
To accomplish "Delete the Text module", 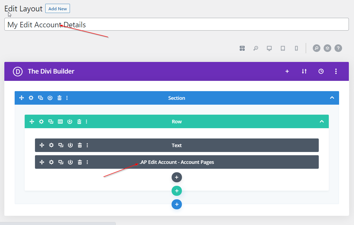I will pos(80,145).
